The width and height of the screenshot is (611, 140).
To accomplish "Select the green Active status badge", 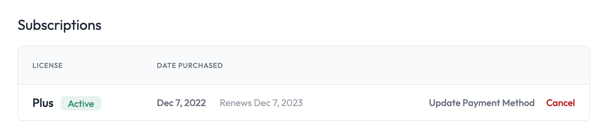I will (x=81, y=103).
